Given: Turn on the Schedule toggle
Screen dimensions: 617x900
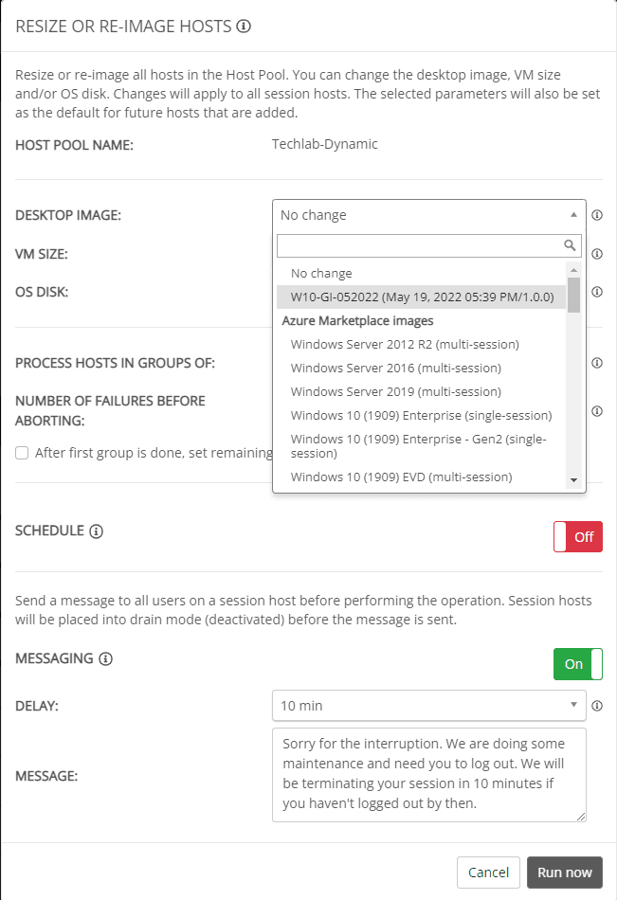Looking at the screenshot, I should pyautogui.click(x=578, y=537).
